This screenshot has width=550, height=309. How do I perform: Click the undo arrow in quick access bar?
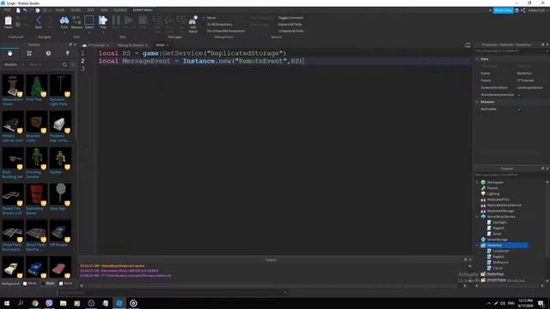(25, 10)
